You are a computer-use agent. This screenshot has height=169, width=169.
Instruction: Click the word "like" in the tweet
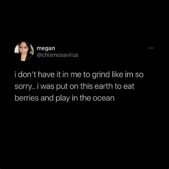(117, 75)
